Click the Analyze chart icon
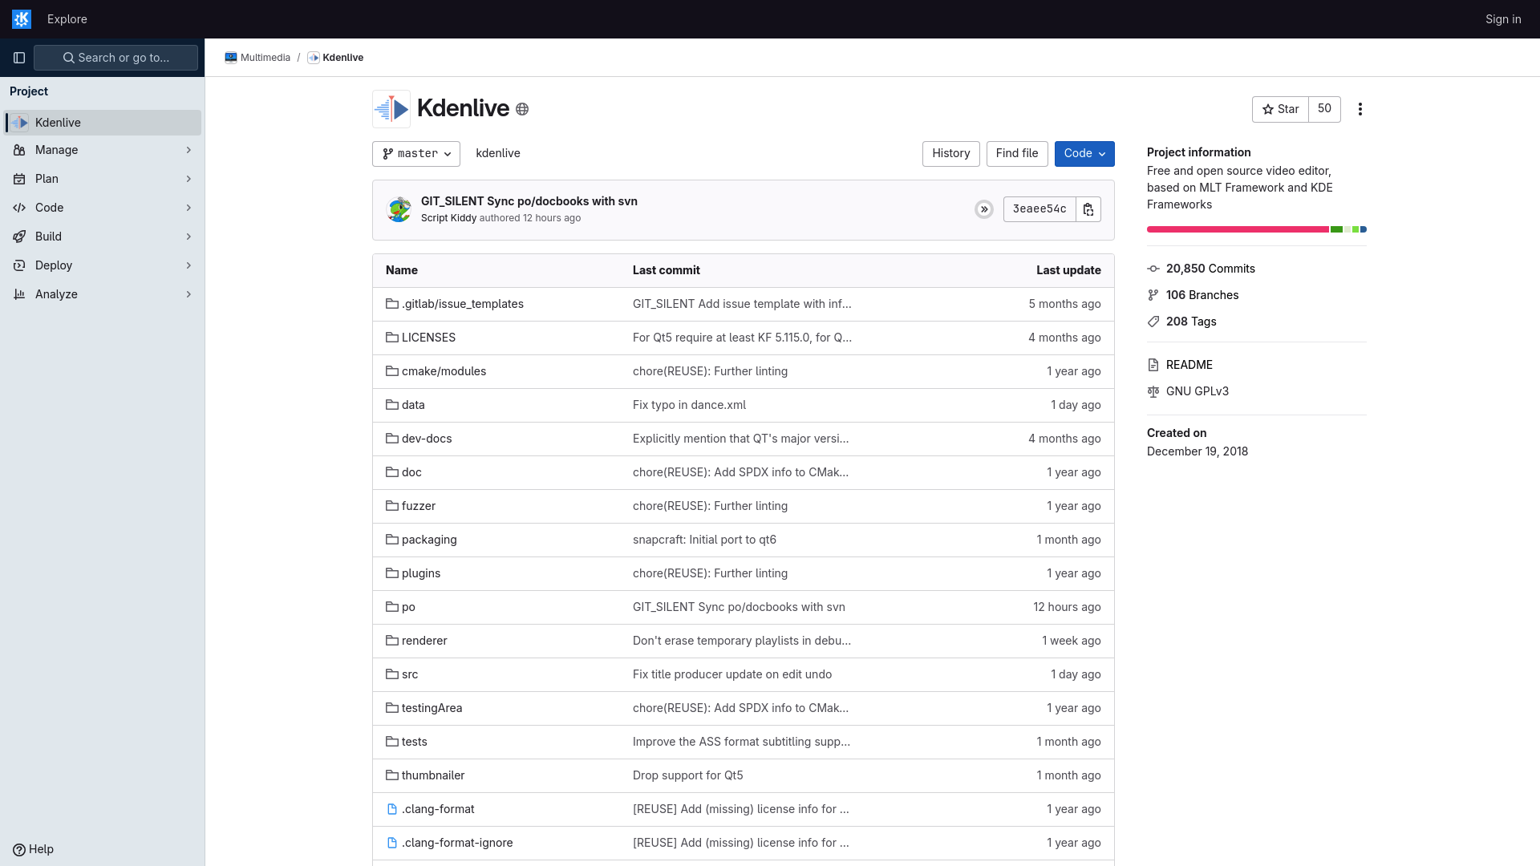This screenshot has width=1540, height=866. (x=19, y=294)
